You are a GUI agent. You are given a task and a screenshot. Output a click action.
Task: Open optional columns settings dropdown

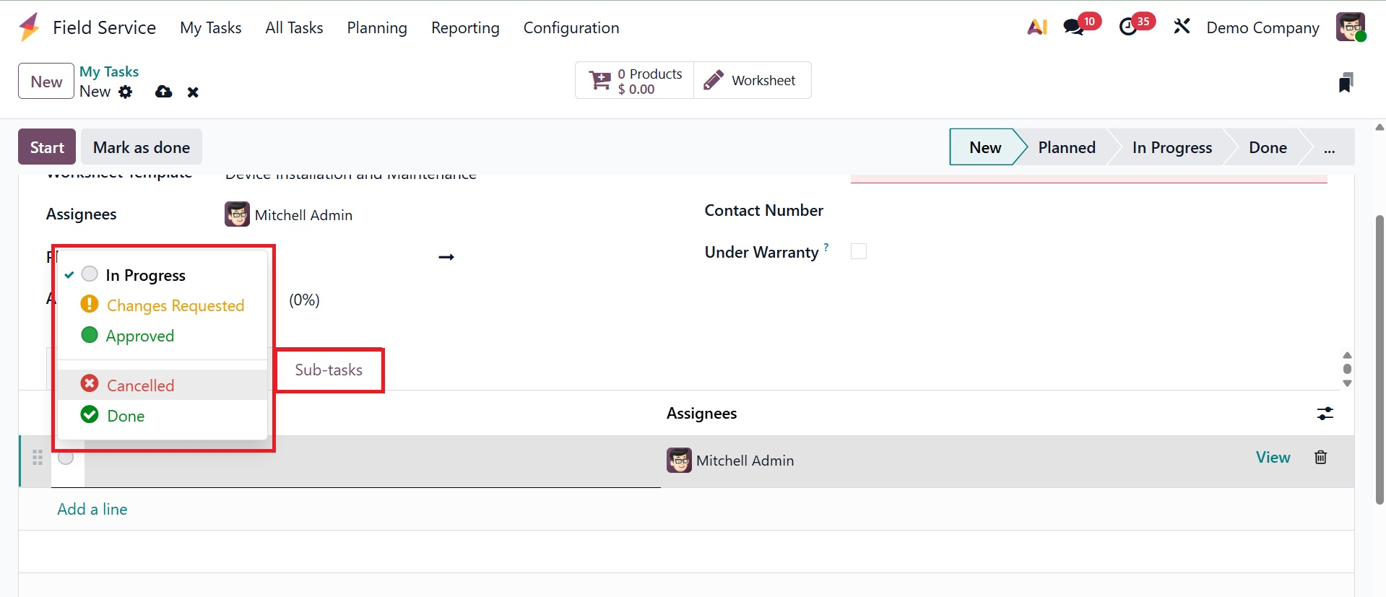point(1325,414)
